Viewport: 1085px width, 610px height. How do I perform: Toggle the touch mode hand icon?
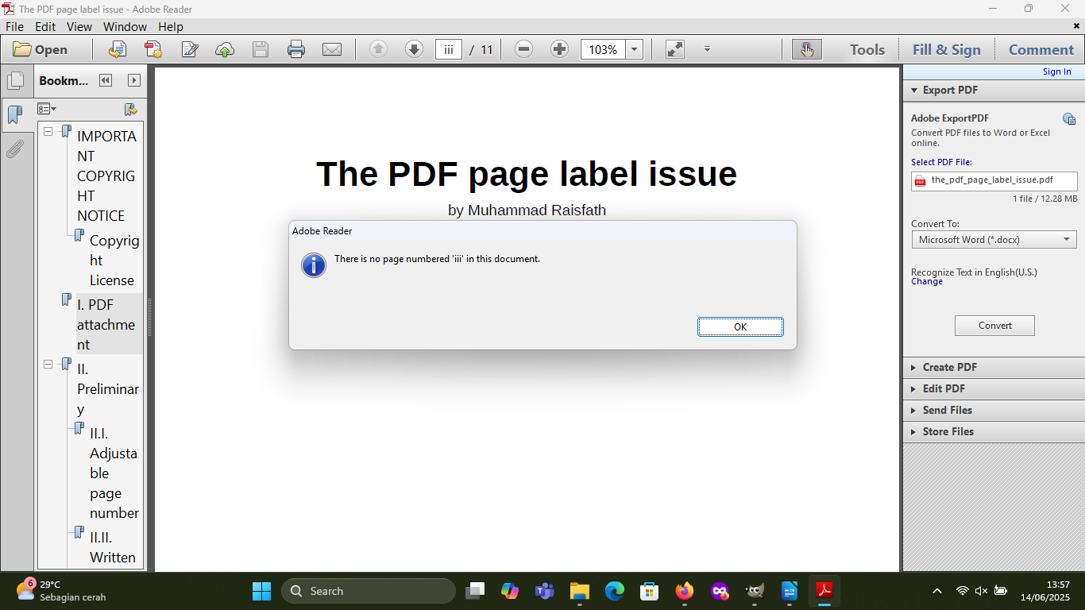pos(807,49)
